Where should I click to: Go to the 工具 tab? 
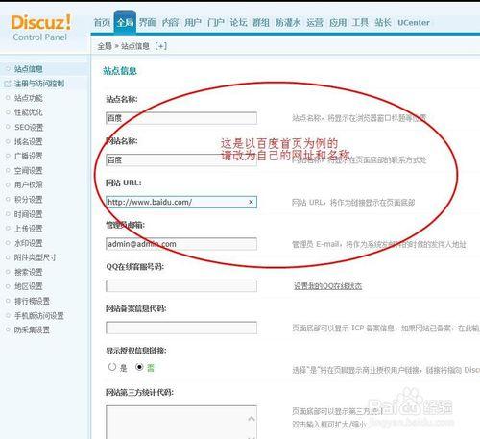(x=360, y=22)
